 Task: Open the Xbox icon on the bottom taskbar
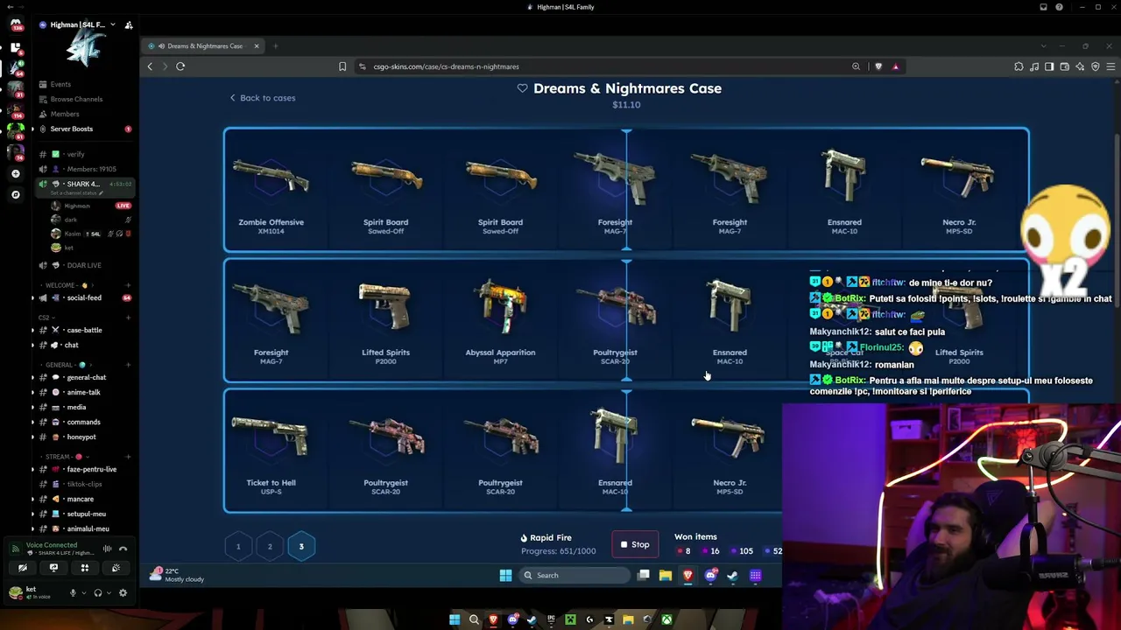click(x=666, y=620)
